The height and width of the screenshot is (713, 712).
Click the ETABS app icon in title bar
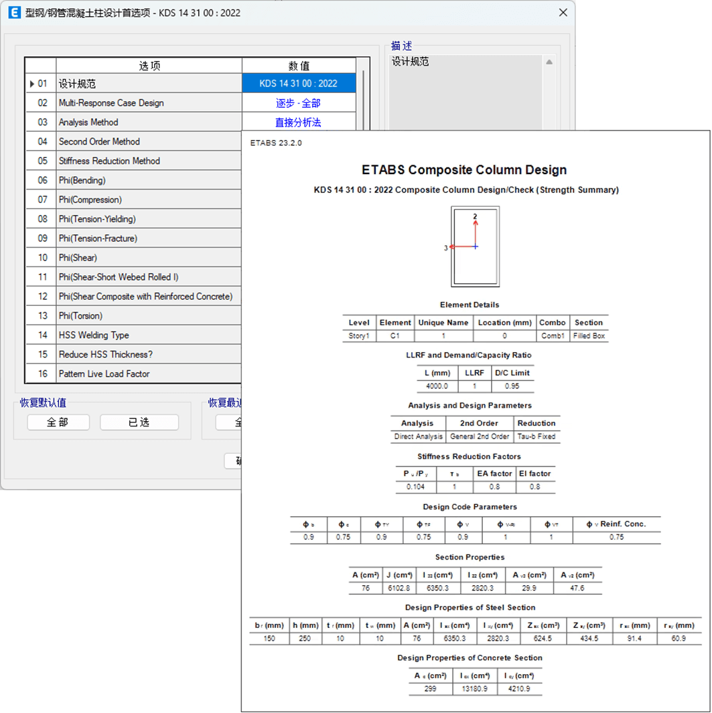[x=14, y=13]
